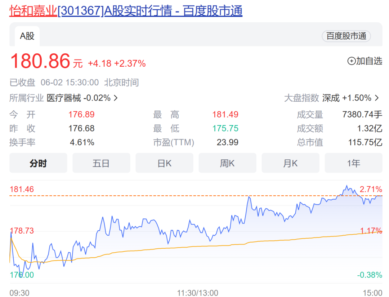Click the 总市值 value 115.75亿
Image resolution: width=389 pixels, height=297 pixels.
click(x=365, y=142)
